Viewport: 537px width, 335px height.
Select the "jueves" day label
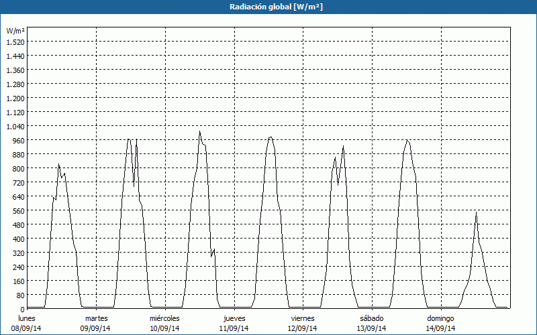pos(234,318)
